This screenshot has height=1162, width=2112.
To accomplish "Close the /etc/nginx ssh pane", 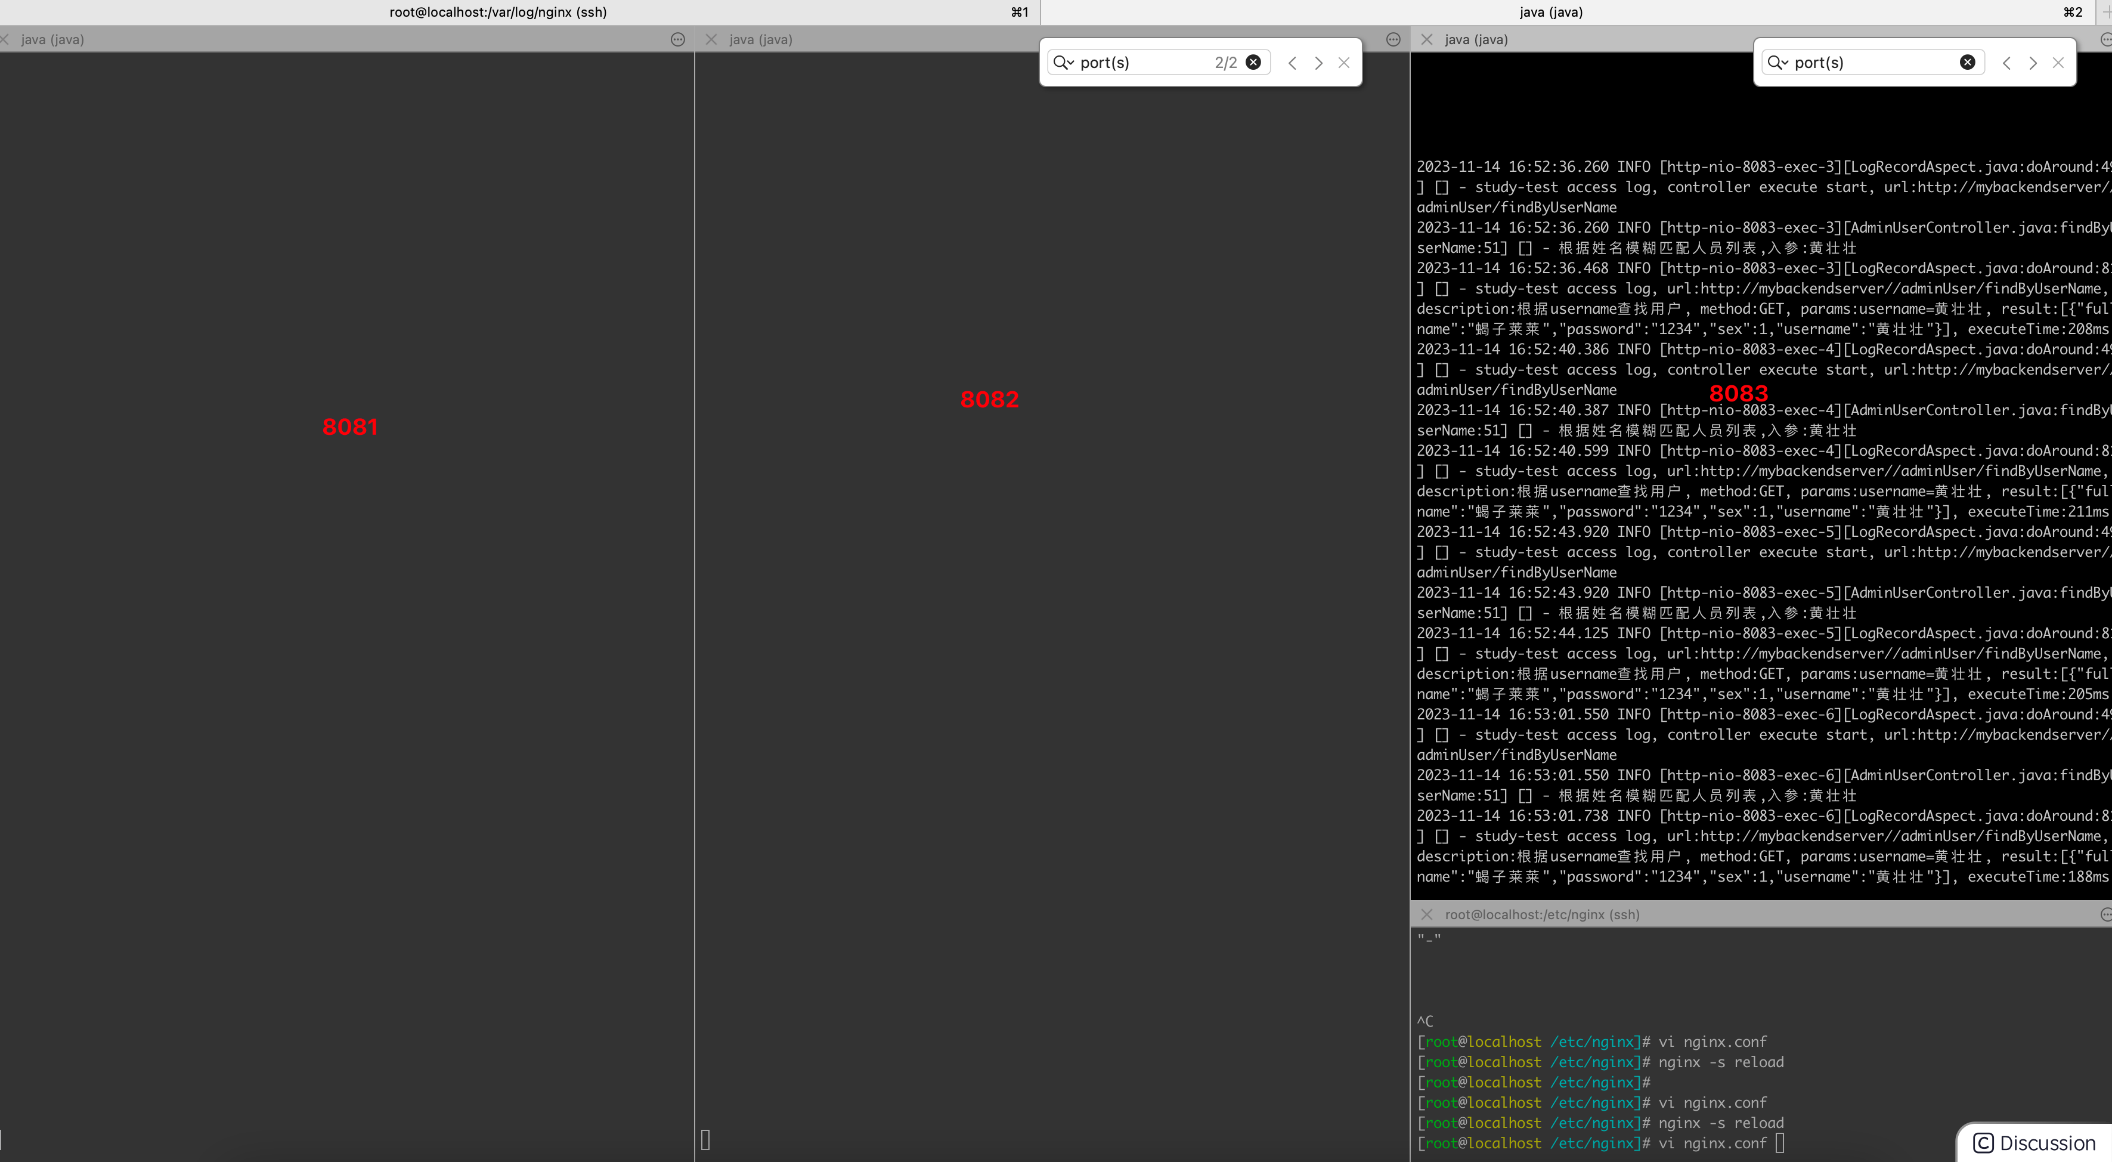I will tap(1426, 914).
